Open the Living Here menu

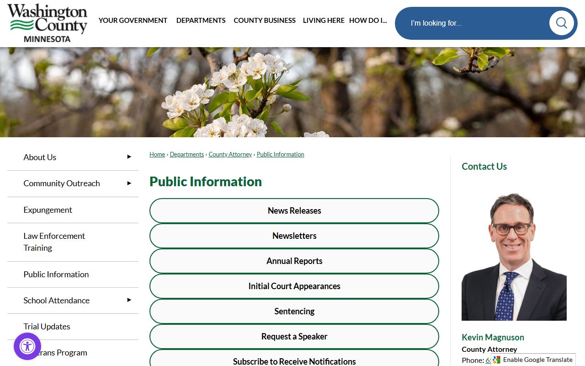pos(324,21)
